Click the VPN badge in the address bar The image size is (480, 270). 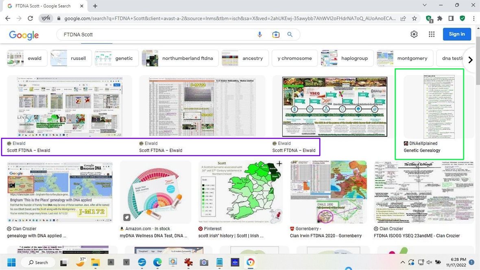click(x=45, y=18)
